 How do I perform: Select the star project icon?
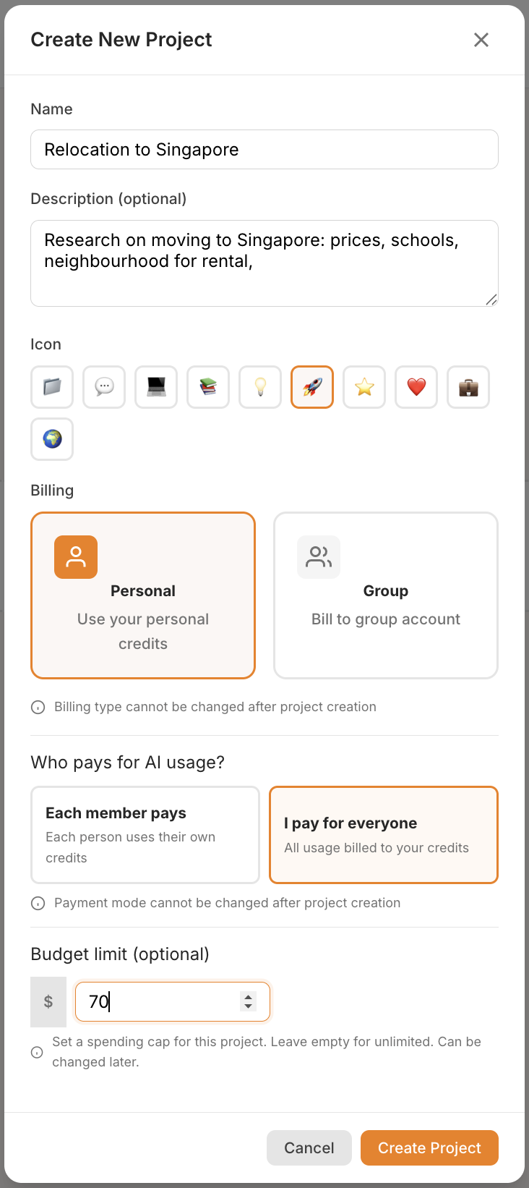(364, 387)
